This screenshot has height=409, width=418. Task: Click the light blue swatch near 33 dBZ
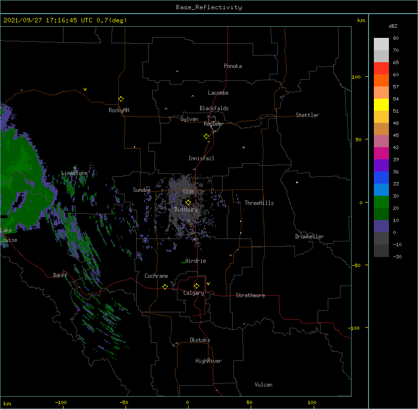coord(381,189)
